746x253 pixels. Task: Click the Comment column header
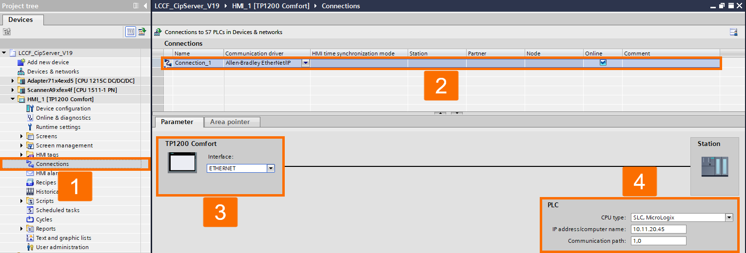pyautogui.click(x=671, y=54)
